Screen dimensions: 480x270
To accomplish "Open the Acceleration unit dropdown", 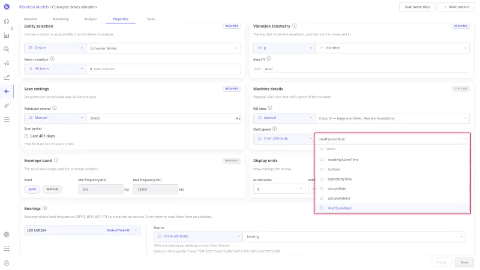I will pos(279,189).
